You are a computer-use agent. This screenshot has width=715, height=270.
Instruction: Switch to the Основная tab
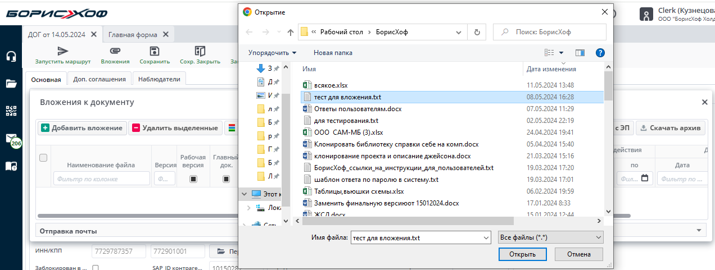coord(46,80)
